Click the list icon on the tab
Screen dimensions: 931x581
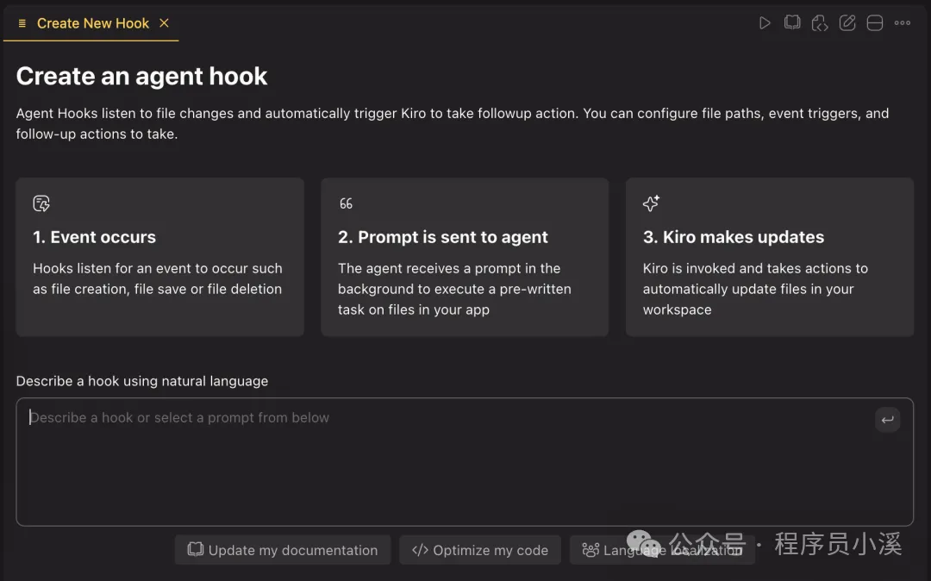point(22,23)
